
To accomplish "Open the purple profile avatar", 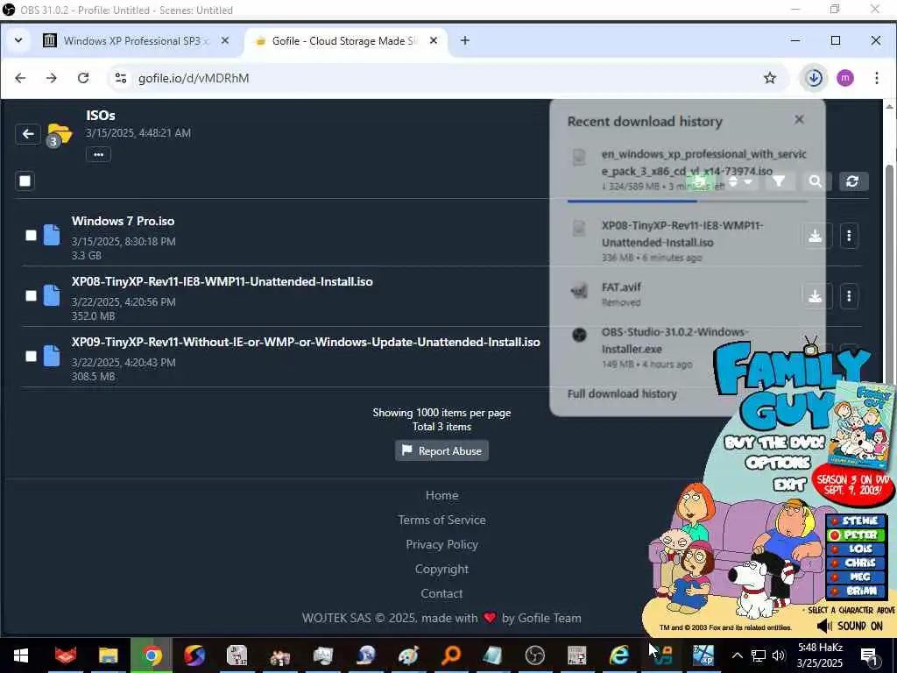I will click(845, 78).
